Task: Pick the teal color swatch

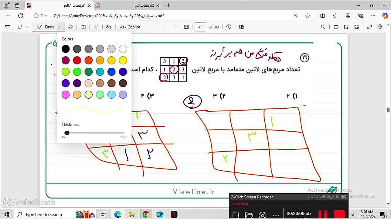Action: [x=100, y=72]
